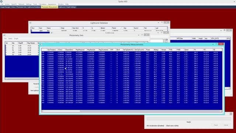Close the status progress window

231,114
